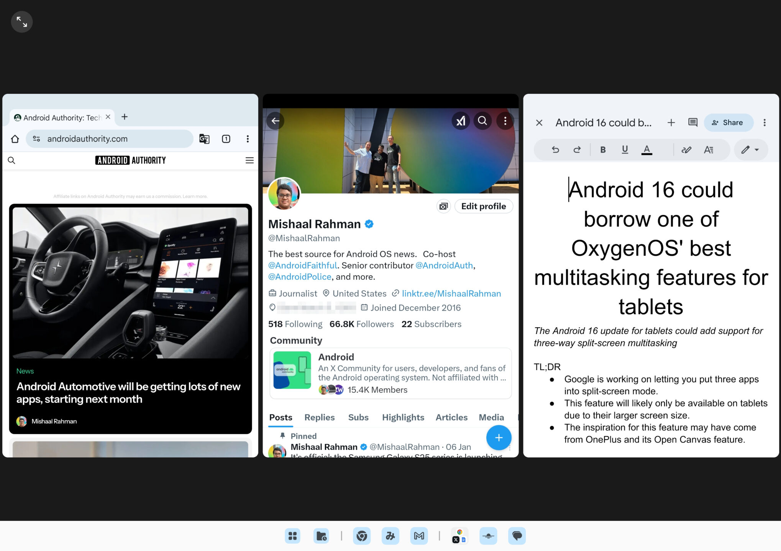Open the text color picker in Docs
Image resolution: width=781 pixels, height=551 pixels.
(x=647, y=150)
